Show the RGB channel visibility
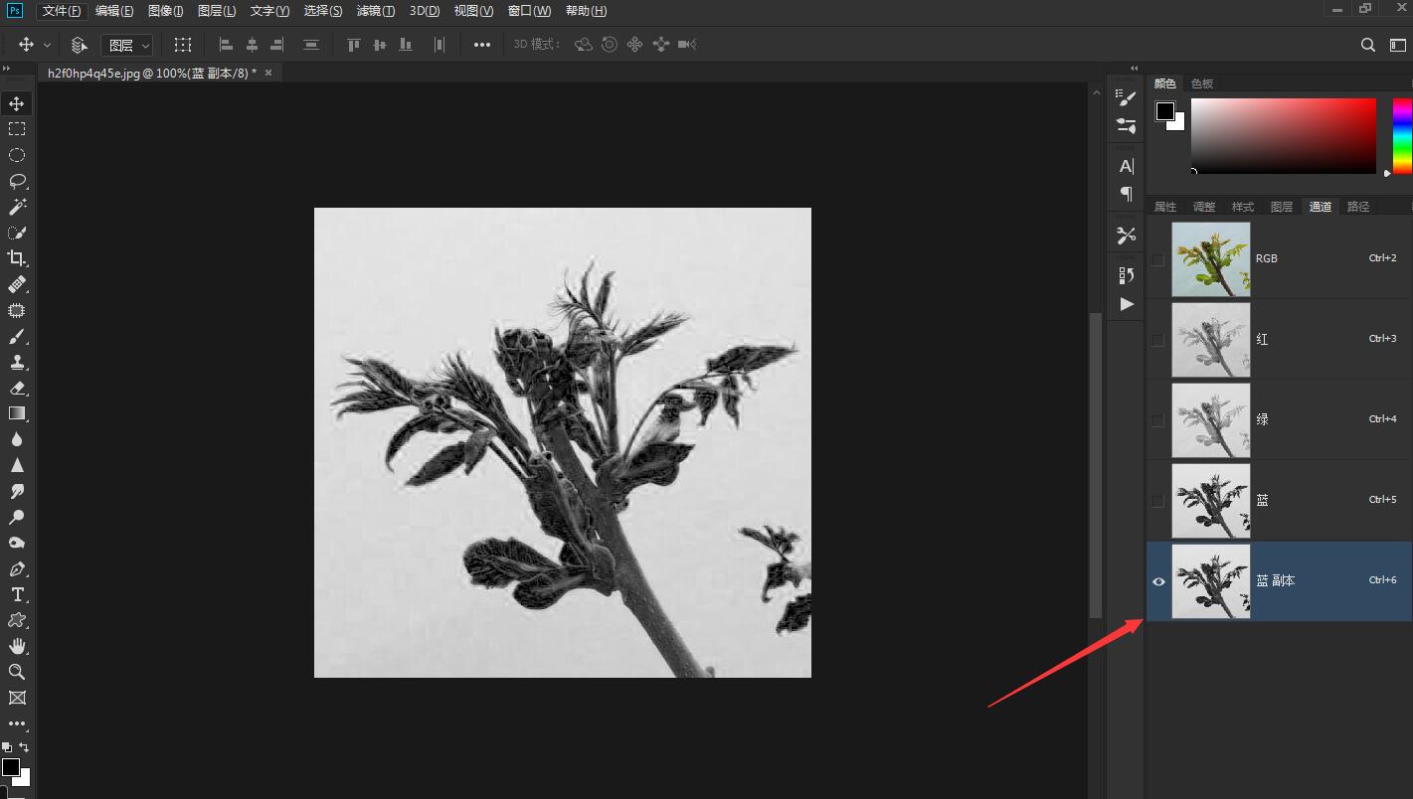 point(1157,259)
